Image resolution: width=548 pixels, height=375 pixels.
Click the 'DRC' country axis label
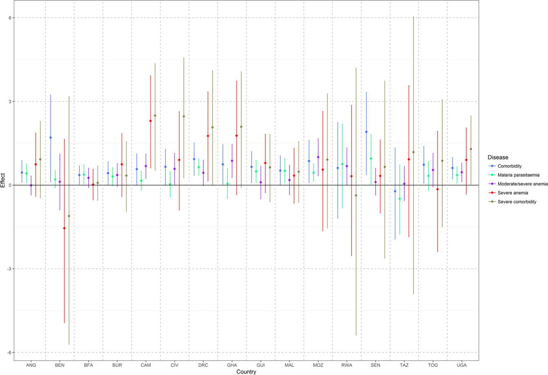tap(203, 365)
